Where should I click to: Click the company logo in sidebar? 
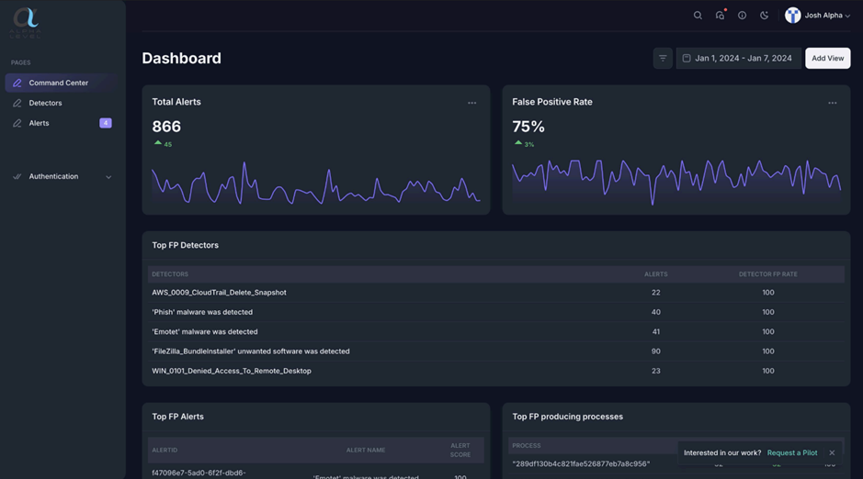point(26,20)
